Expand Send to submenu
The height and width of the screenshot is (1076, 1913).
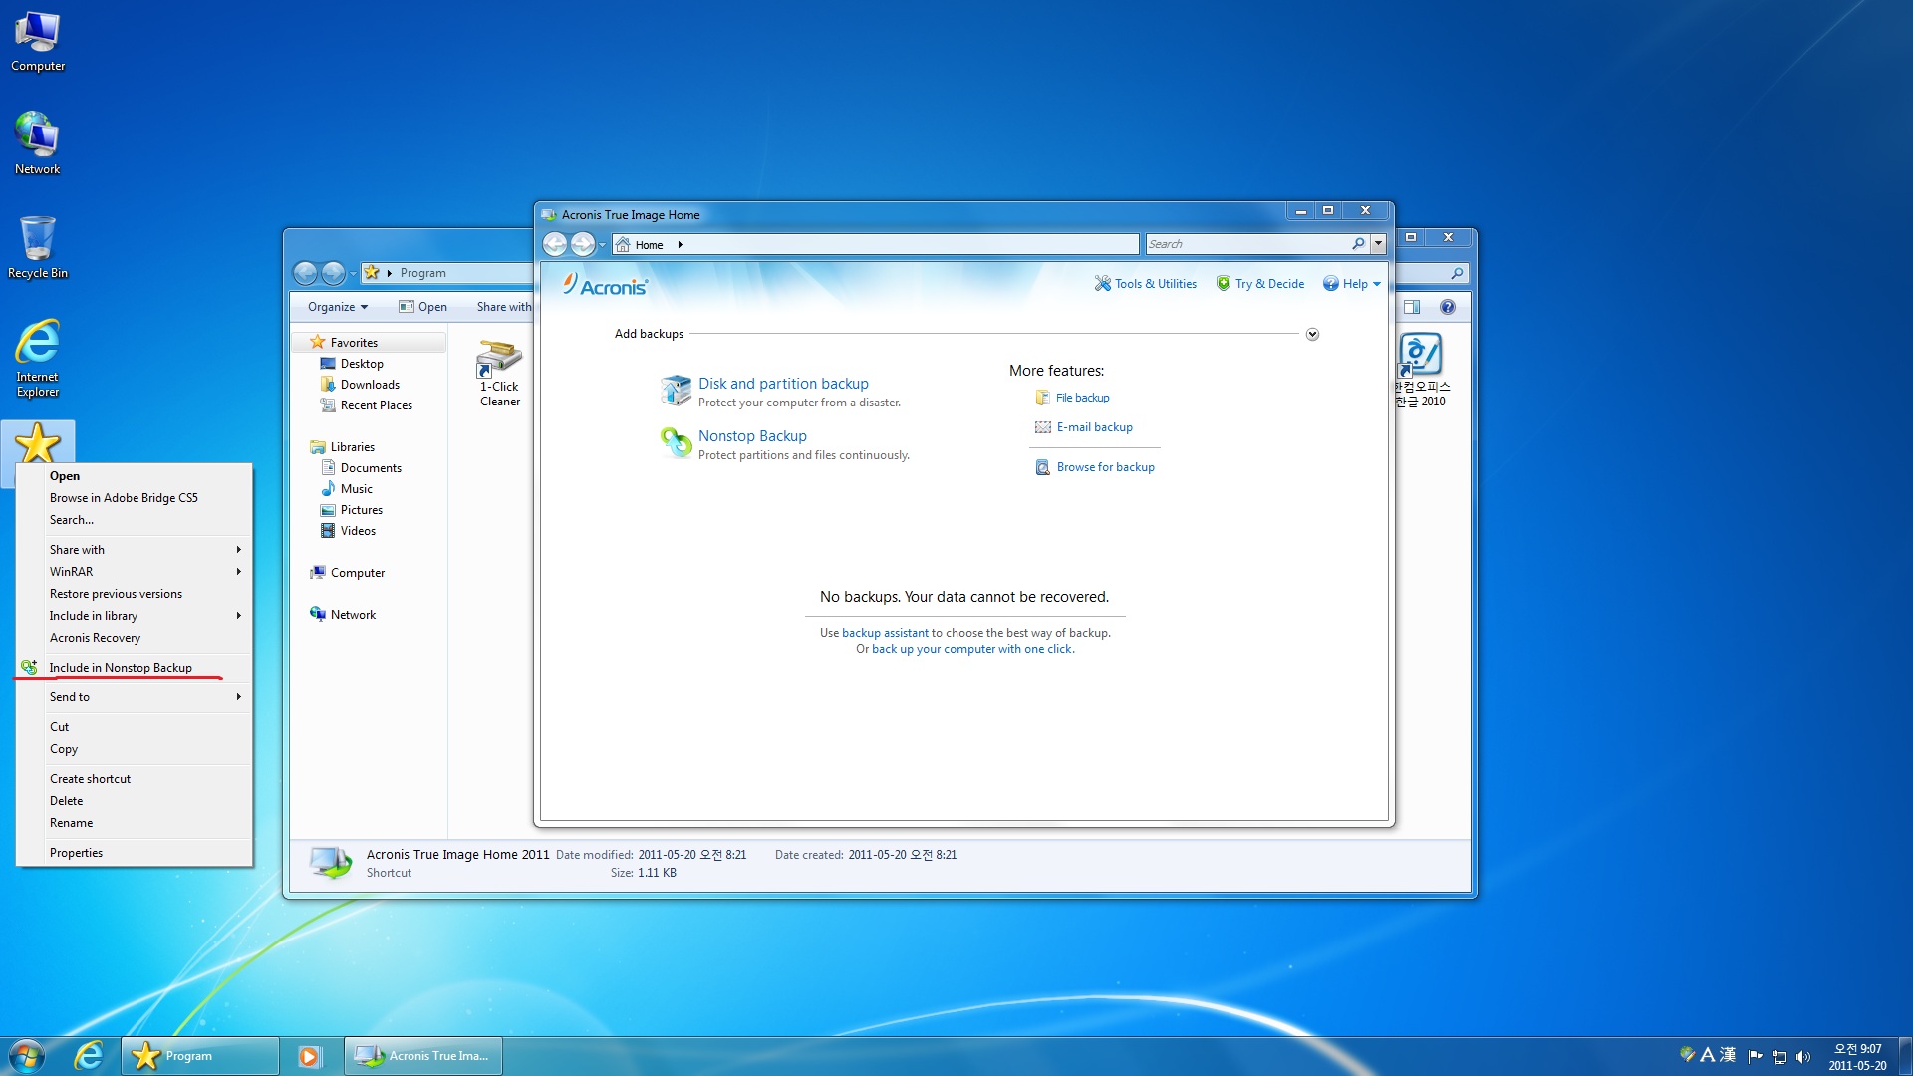pos(134,697)
